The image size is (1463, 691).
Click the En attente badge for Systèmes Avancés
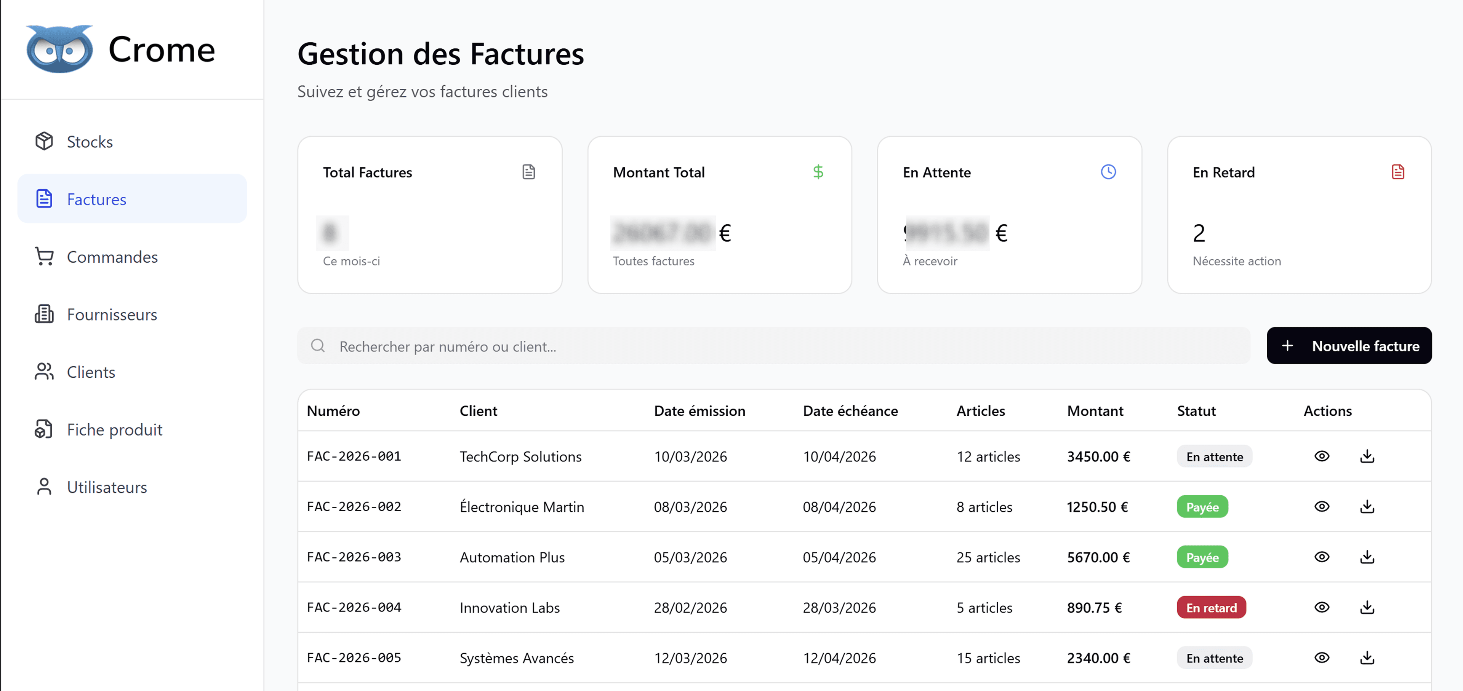[x=1214, y=658]
